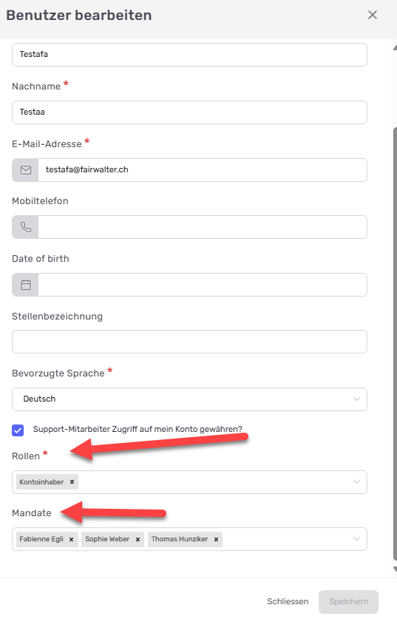Click the Schliessen button
The image size is (397, 619).
[x=288, y=601]
